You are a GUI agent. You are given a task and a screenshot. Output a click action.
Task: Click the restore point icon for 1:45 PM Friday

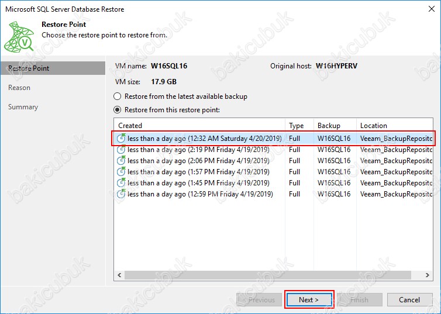(x=121, y=182)
